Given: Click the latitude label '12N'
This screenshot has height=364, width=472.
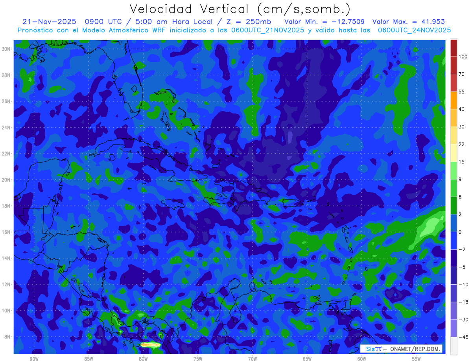Looking at the screenshot, I should coord(7,284).
